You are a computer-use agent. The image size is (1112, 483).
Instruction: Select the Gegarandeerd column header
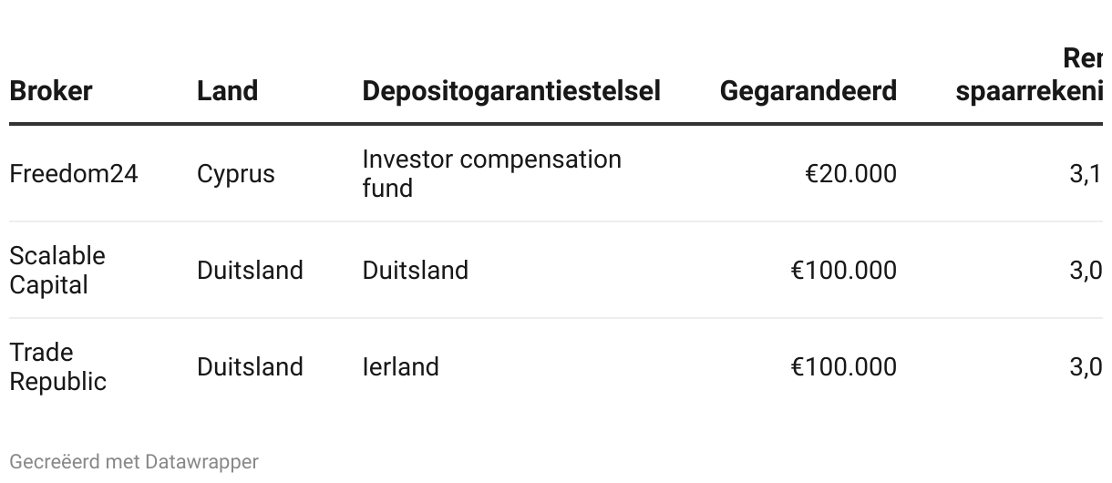(x=808, y=91)
